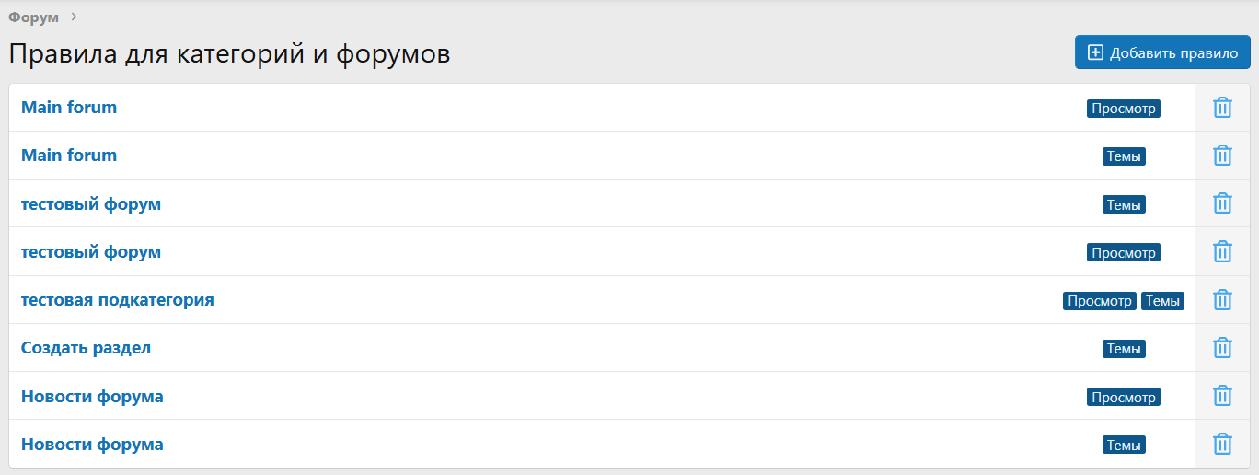Click trash icon for тестовая подкатегория rule
The image size is (1259, 475).
tap(1222, 300)
